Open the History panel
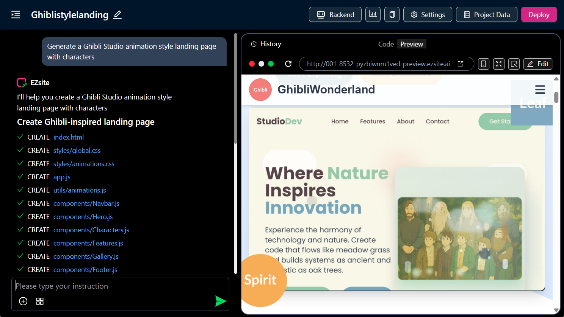This screenshot has width=564, height=317. [x=266, y=44]
